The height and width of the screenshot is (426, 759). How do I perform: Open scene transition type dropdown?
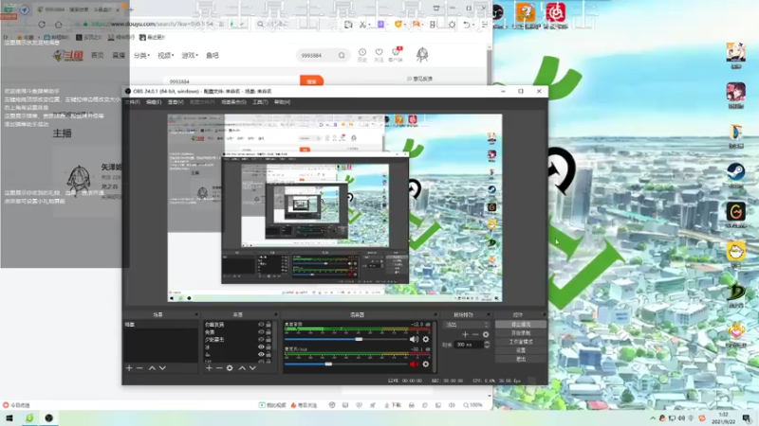tap(467, 325)
